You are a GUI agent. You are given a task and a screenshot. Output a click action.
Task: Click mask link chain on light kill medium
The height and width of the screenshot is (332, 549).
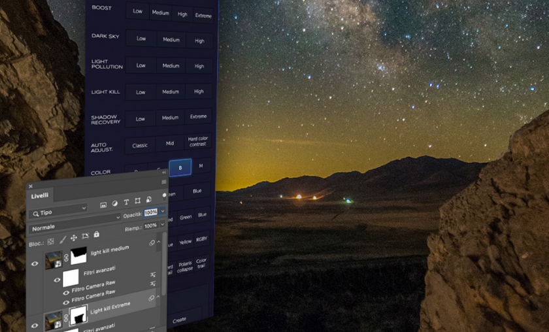tap(66, 258)
